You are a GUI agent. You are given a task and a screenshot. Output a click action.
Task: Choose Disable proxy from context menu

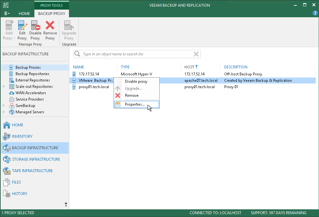136,81
